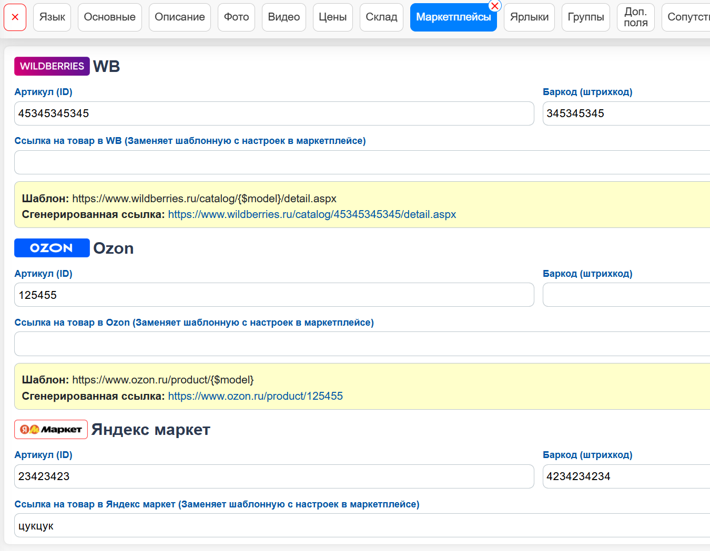710x551 pixels.
Task: Open the generated Wildberries product link
Action: [x=312, y=214]
